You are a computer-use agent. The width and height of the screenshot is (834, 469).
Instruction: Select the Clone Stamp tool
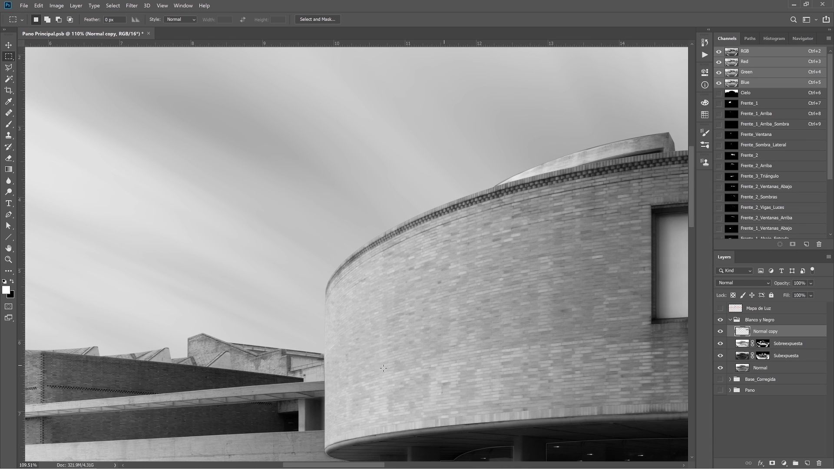pyautogui.click(x=9, y=135)
